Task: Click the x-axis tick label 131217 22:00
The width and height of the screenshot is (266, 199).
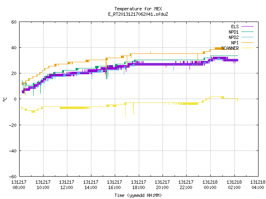Action: (x=186, y=185)
